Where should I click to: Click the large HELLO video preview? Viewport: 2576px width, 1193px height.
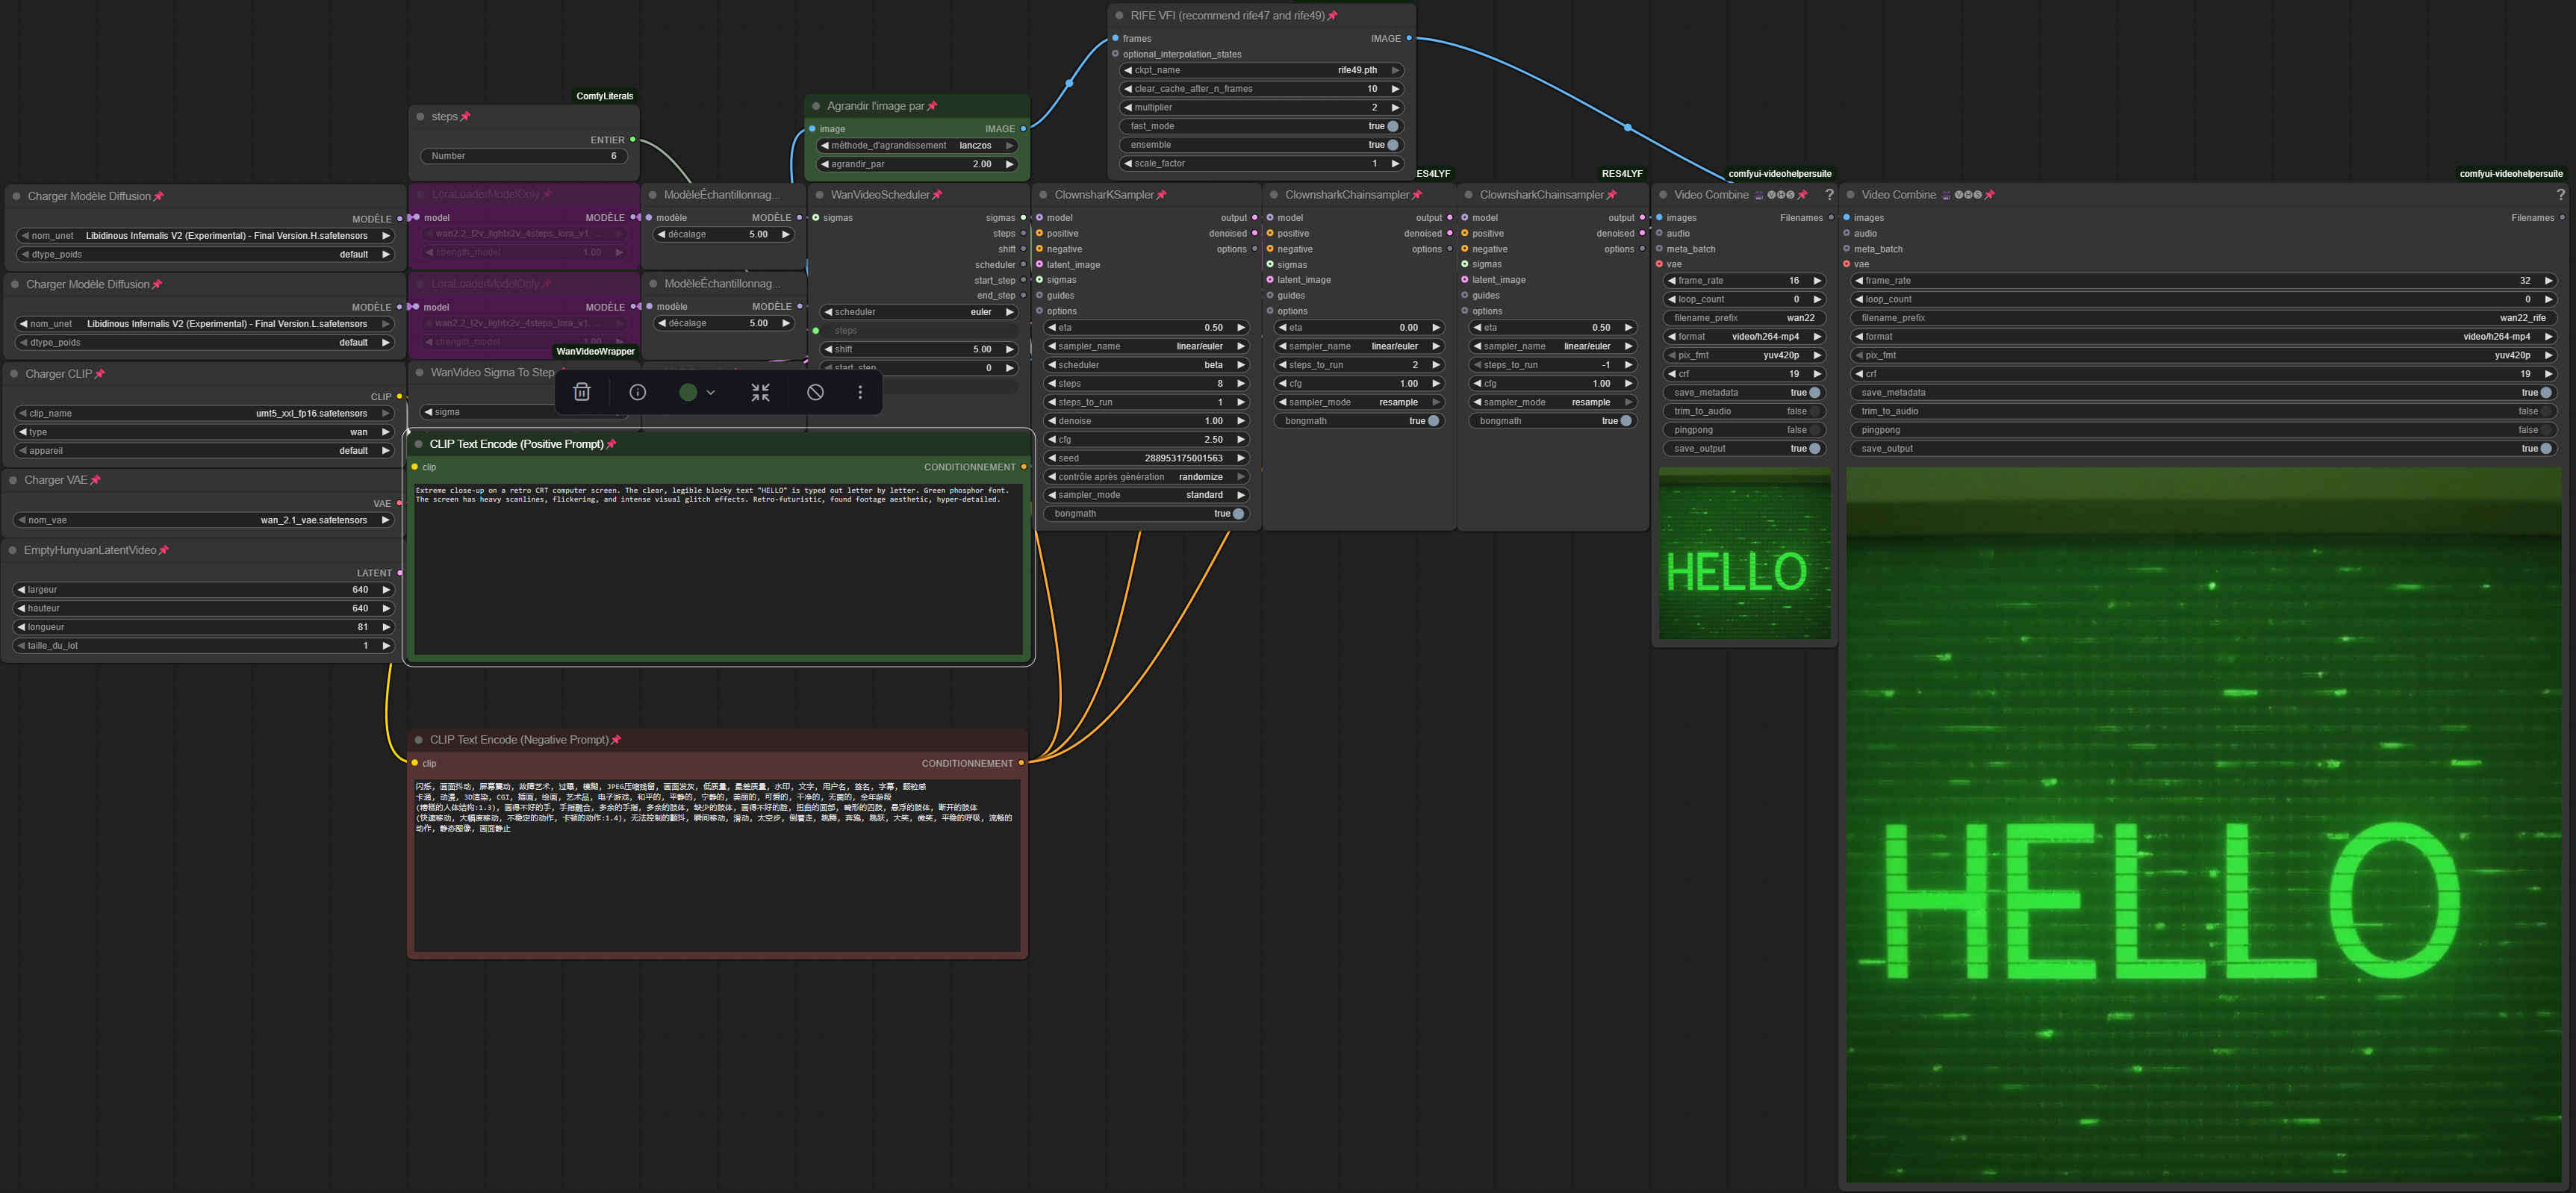pyautogui.click(x=2205, y=825)
